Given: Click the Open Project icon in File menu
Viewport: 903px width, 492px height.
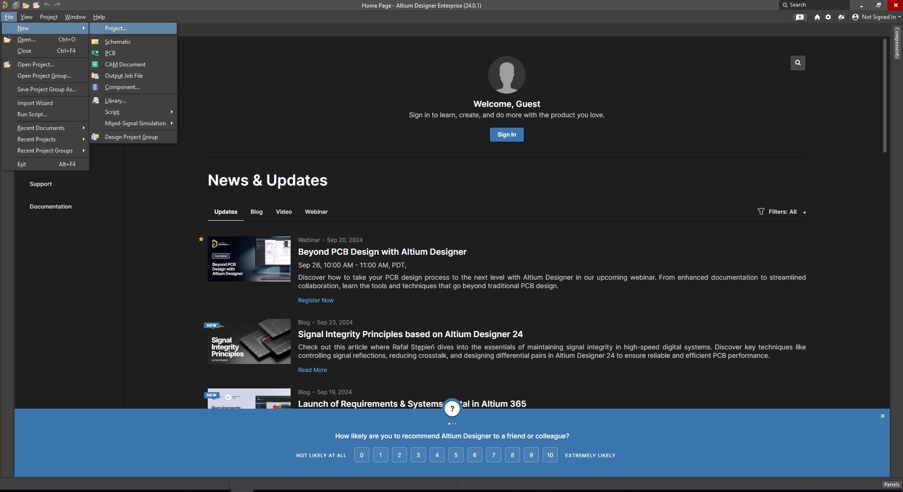Looking at the screenshot, I should [x=8, y=65].
